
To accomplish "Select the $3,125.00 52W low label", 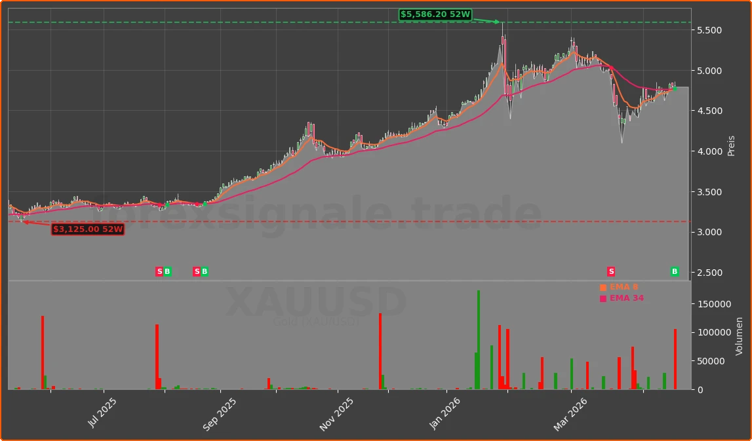I will click(89, 229).
